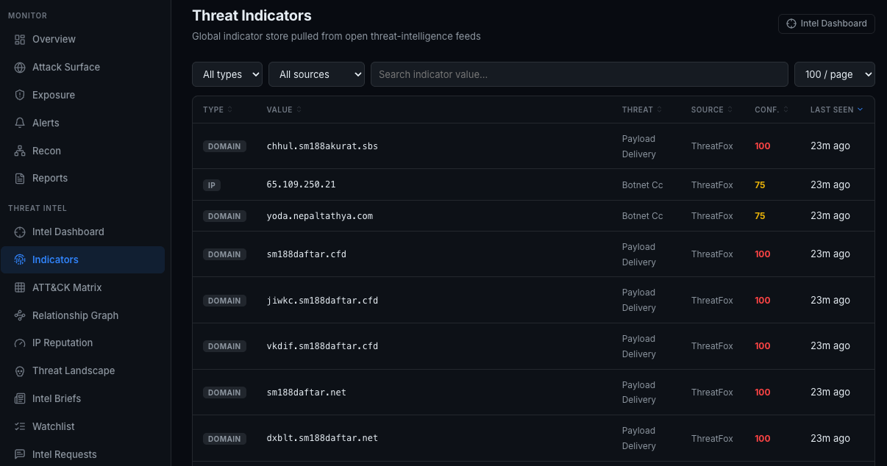This screenshot has height=466, width=887.
Task: Click the Intel Dashboard crosshair icon in sidebar
Action: (20, 232)
